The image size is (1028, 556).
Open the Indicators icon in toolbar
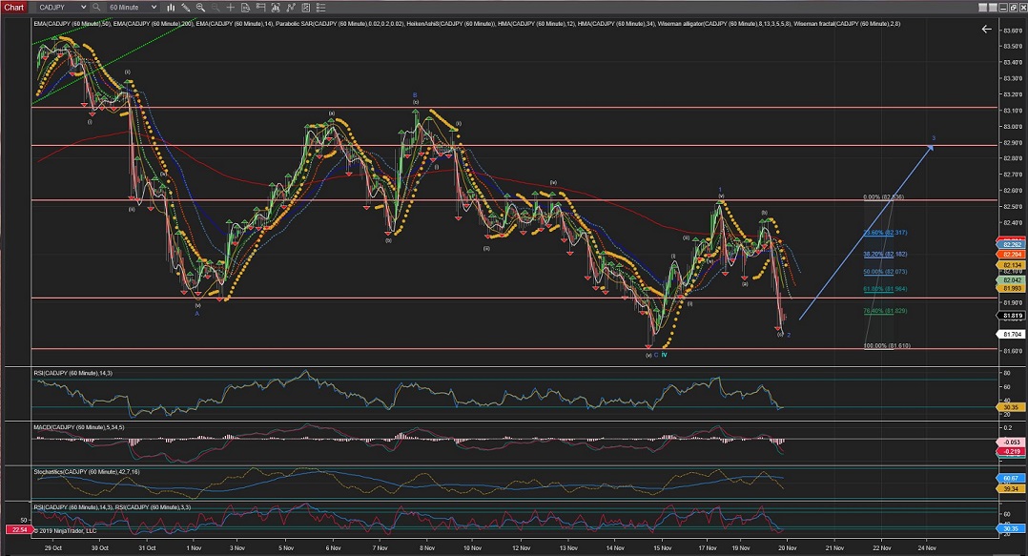(276, 8)
